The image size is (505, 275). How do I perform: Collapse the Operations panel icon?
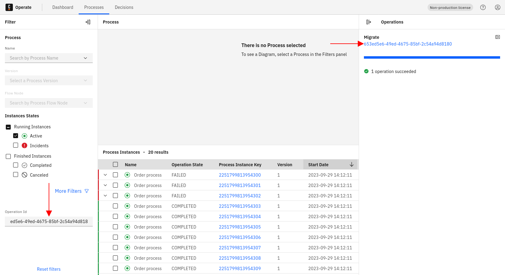point(368,22)
